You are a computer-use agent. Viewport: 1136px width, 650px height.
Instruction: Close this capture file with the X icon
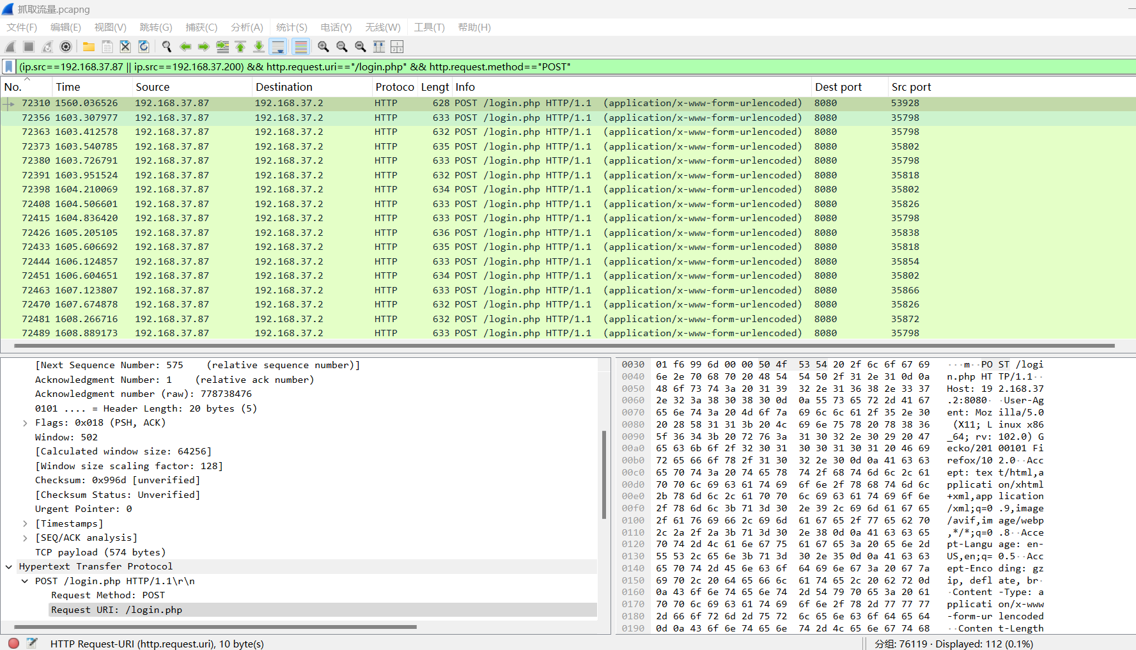125,47
